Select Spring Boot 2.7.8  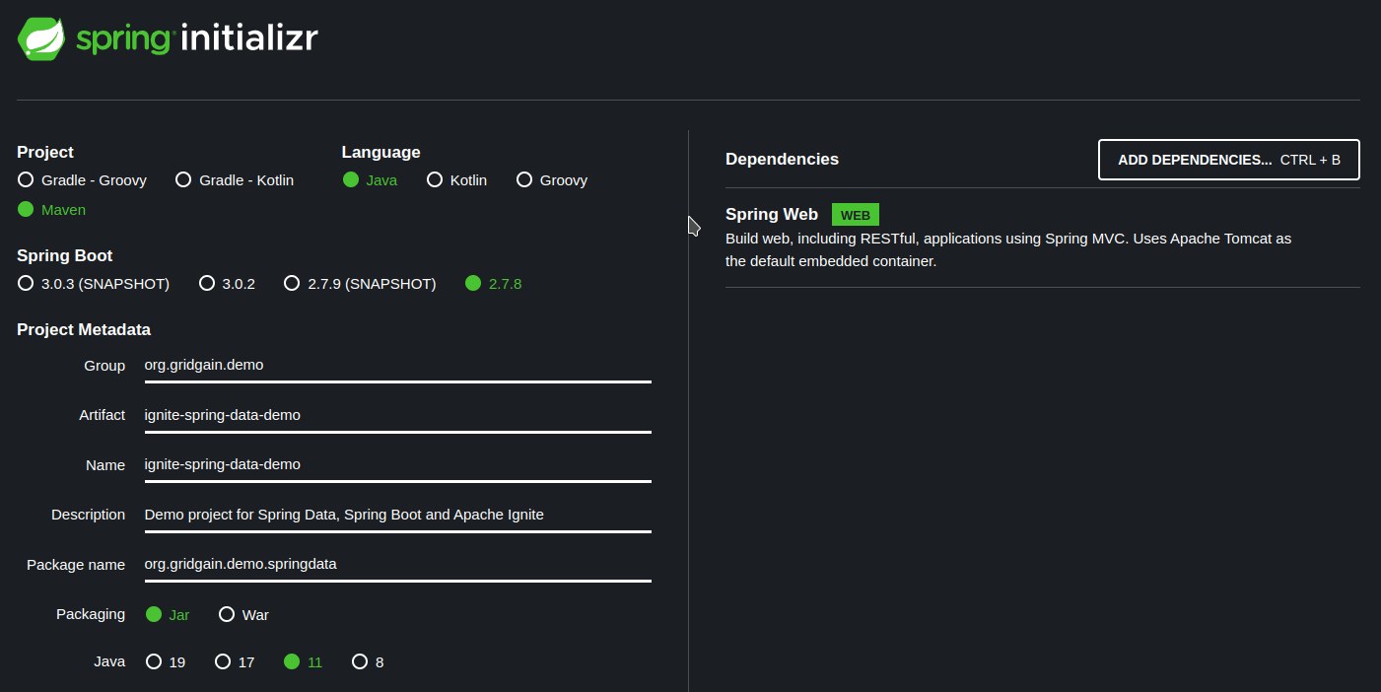pos(494,284)
